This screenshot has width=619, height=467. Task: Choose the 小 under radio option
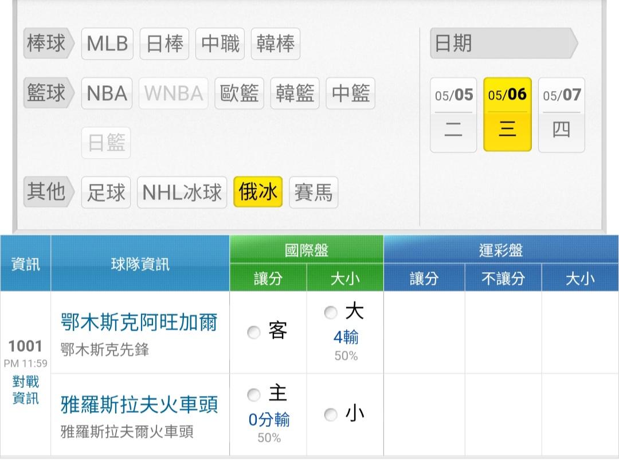coord(331,414)
